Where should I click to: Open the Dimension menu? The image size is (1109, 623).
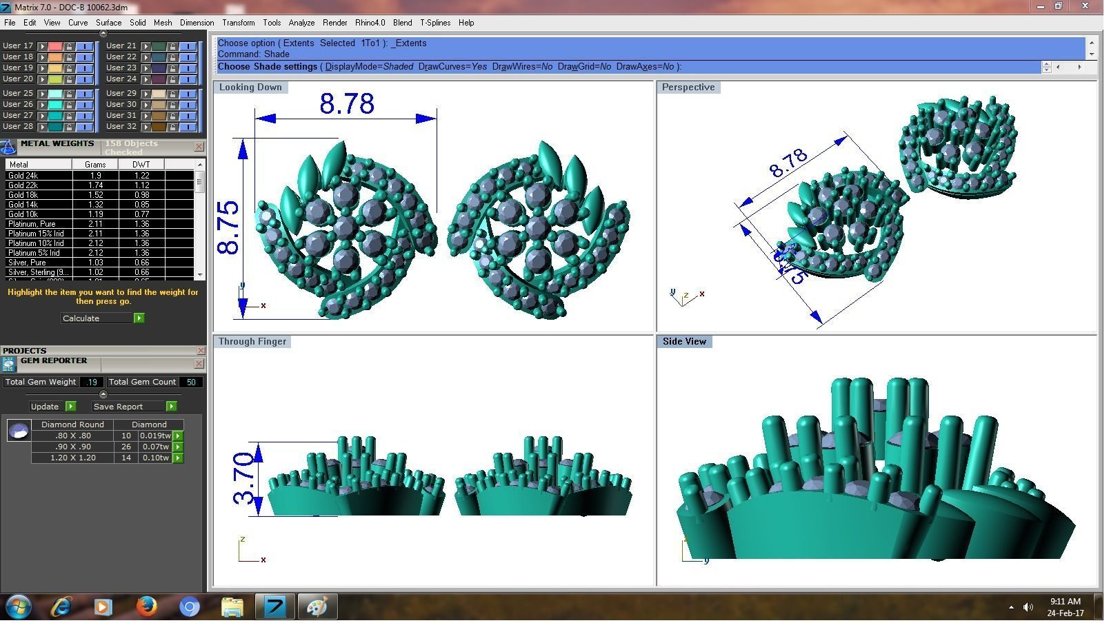(198, 23)
